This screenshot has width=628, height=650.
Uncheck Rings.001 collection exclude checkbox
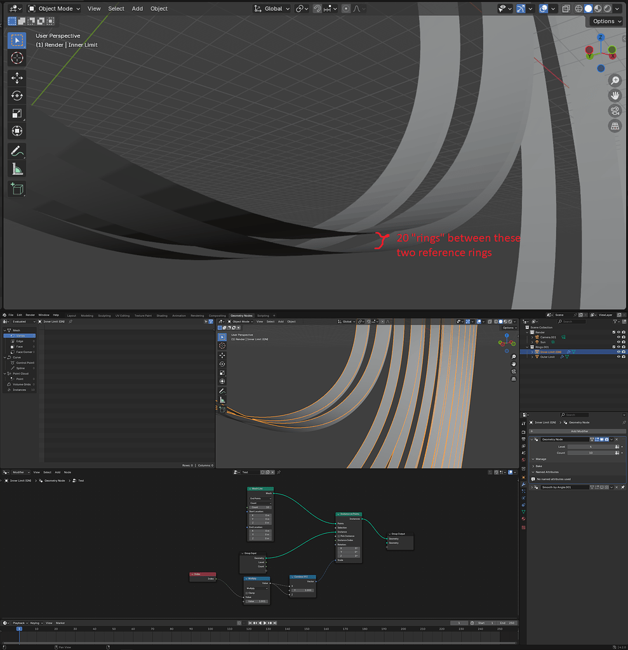(x=614, y=347)
